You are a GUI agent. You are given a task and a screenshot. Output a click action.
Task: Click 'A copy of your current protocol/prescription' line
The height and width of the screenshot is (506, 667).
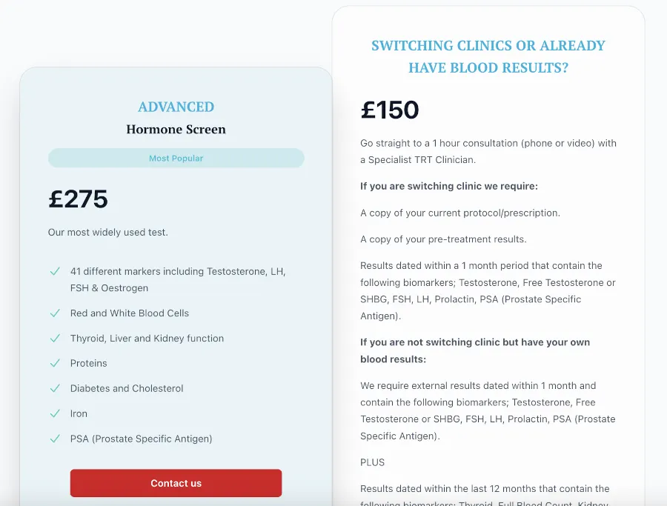point(460,213)
